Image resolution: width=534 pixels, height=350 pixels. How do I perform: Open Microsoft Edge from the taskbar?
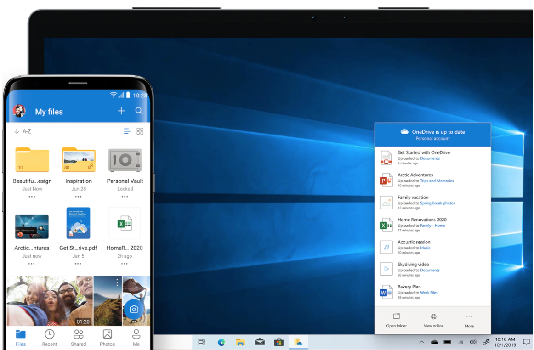[x=221, y=342]
